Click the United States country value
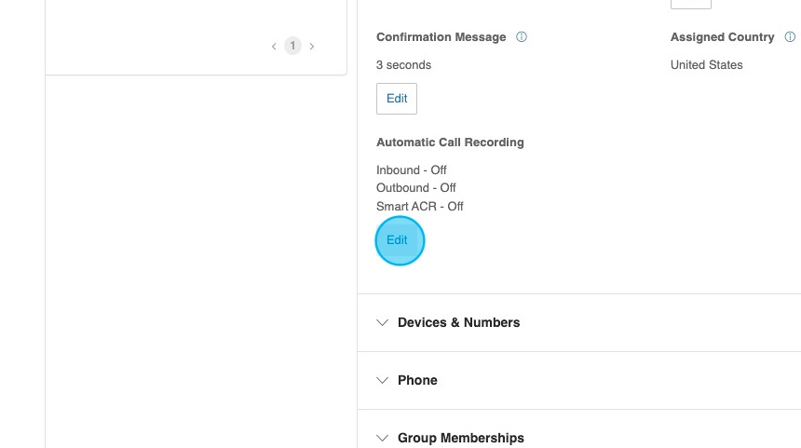801x448 pixels. pyautogui.click(x=706, y=65)
